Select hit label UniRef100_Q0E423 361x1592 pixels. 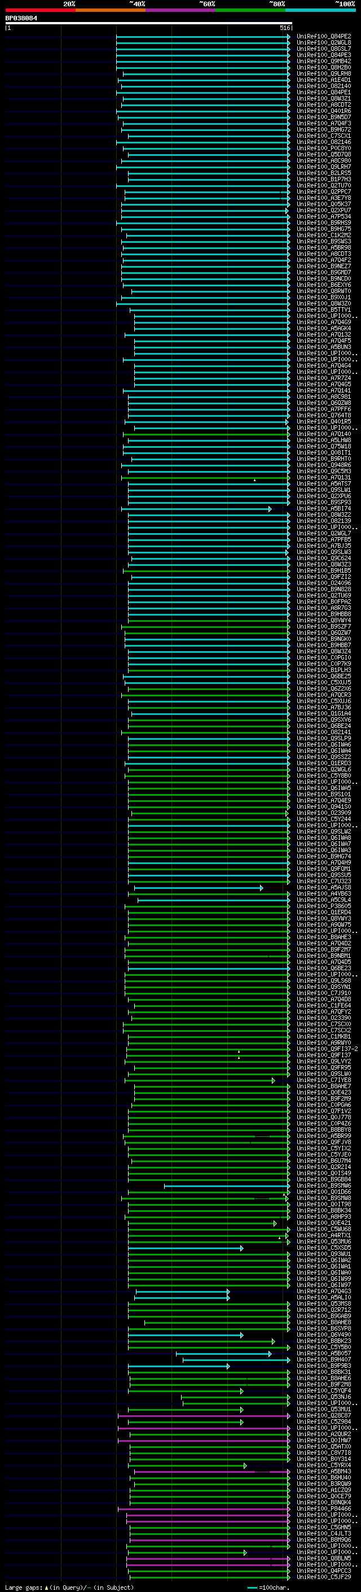click(324, 1093)
